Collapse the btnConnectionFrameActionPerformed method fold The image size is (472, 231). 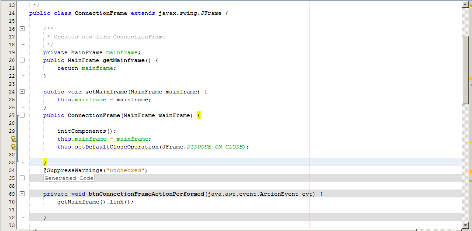click(x=22, y=194)
